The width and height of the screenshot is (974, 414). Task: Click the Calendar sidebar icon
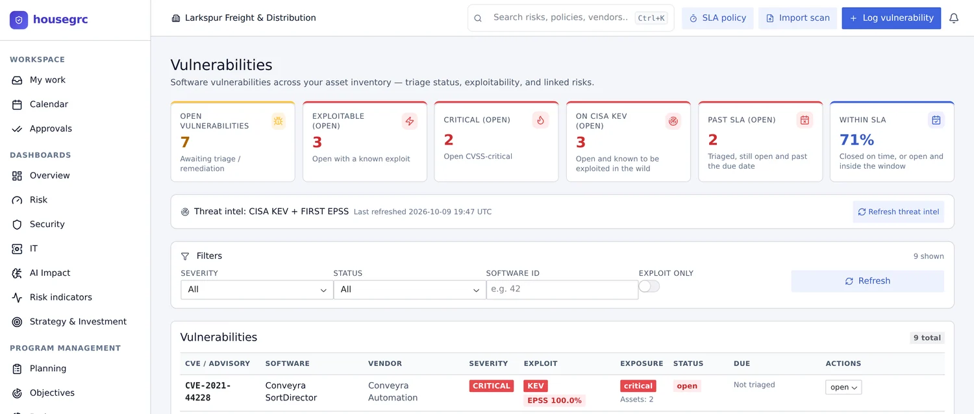point(18,104)
